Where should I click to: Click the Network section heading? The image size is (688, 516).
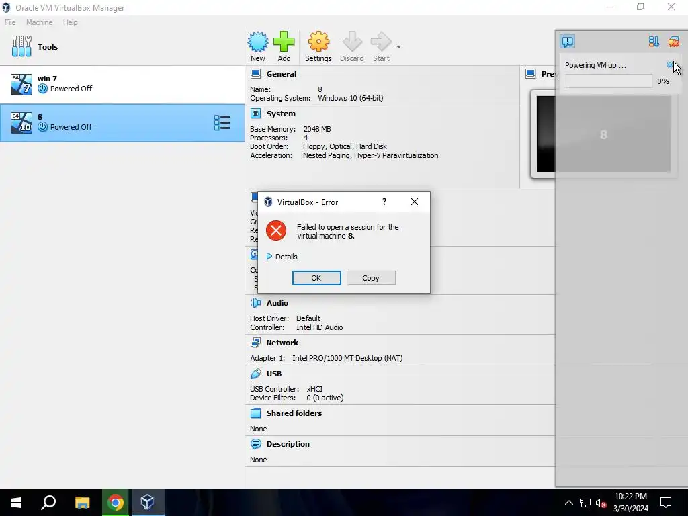click(282, 343)
